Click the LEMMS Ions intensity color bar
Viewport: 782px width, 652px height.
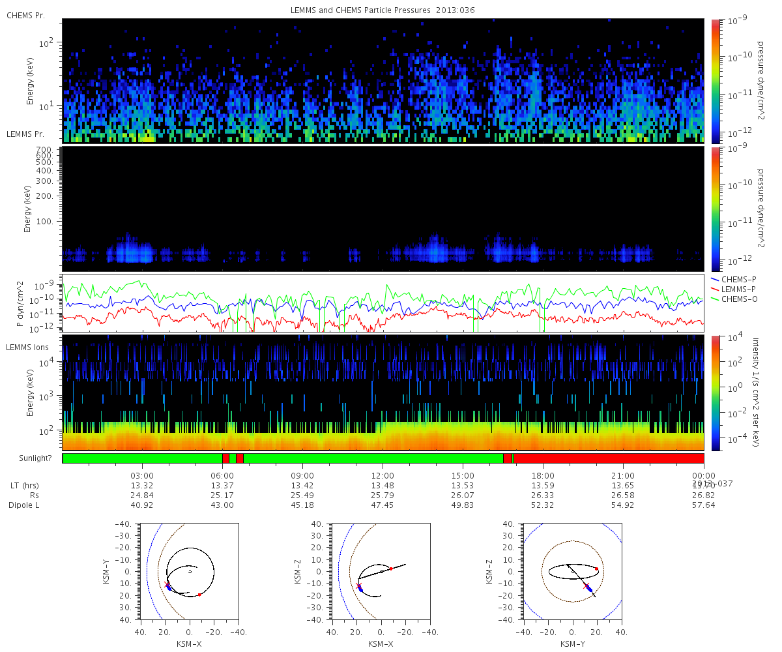pos(715,393)
